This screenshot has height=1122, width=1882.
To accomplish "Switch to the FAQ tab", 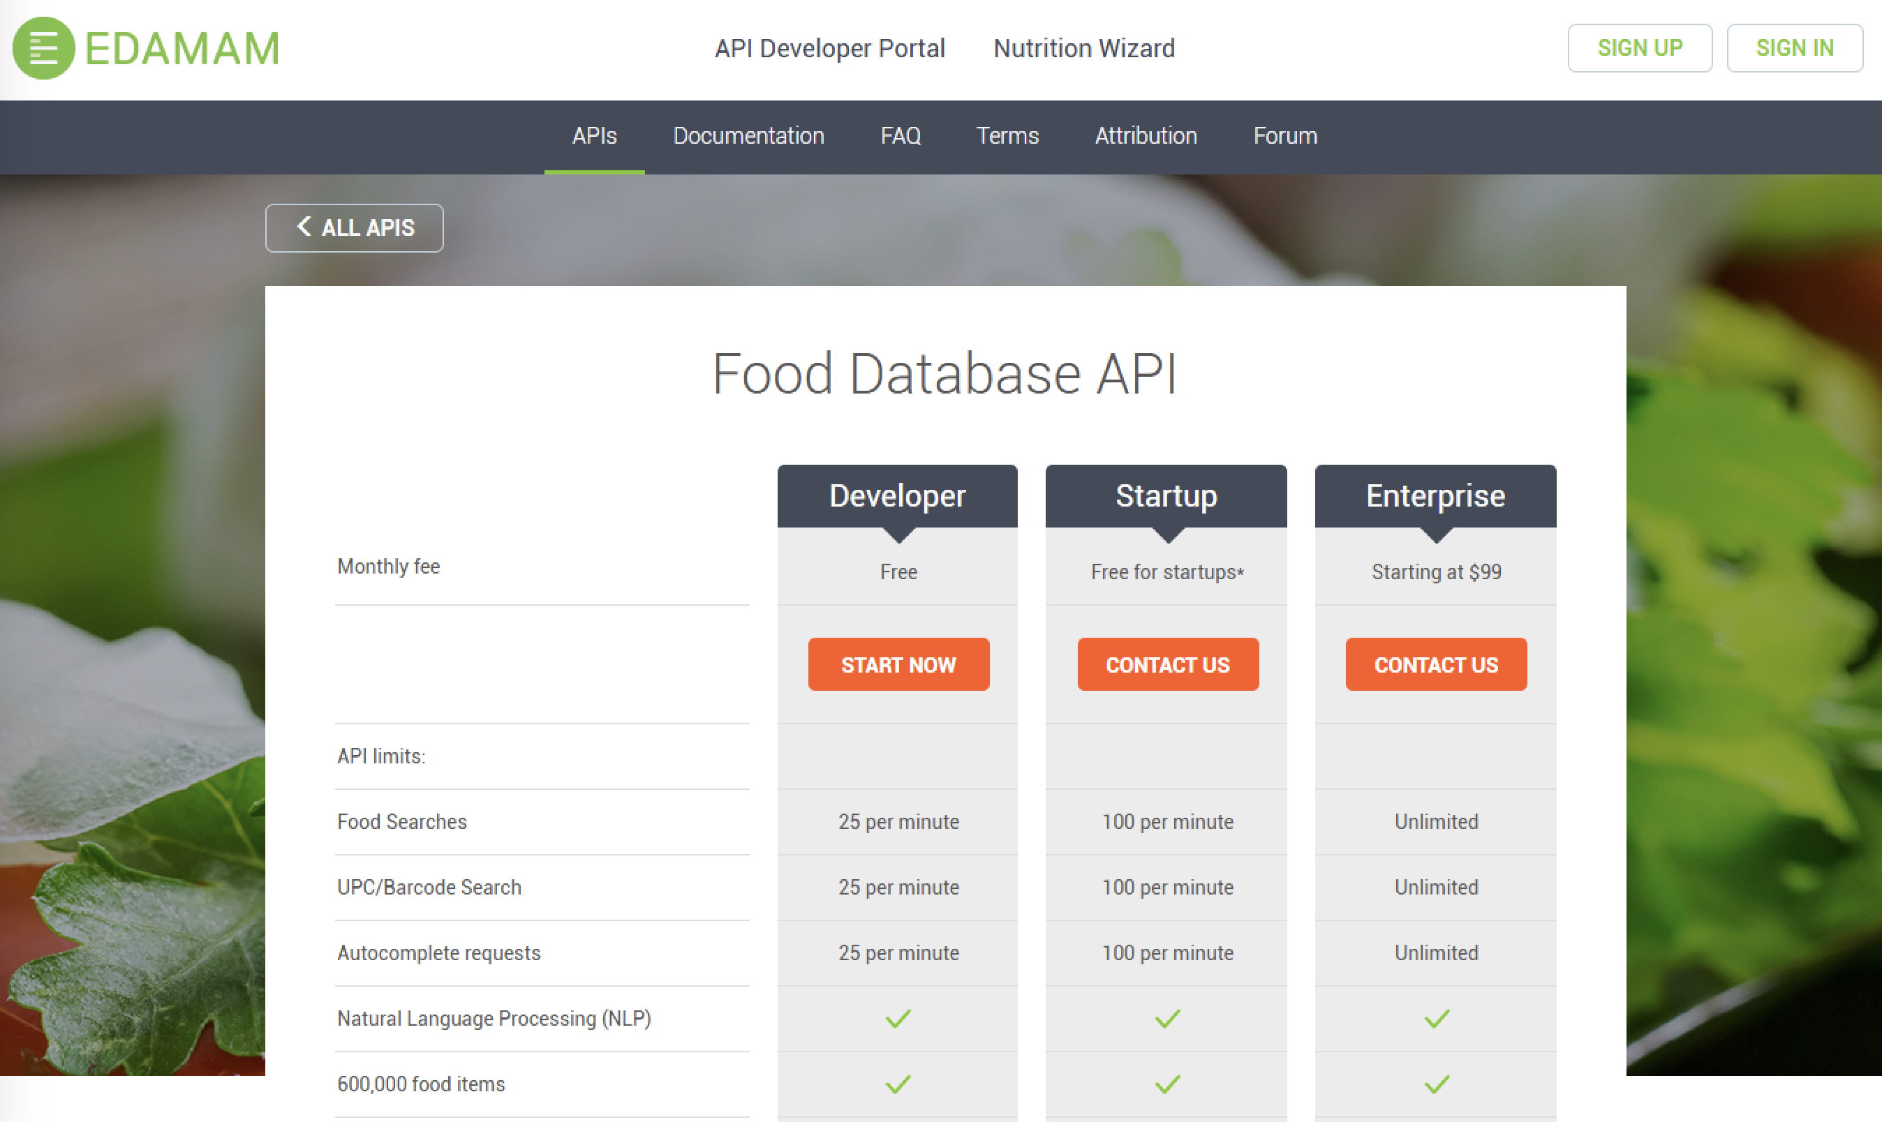I will 900,136.
